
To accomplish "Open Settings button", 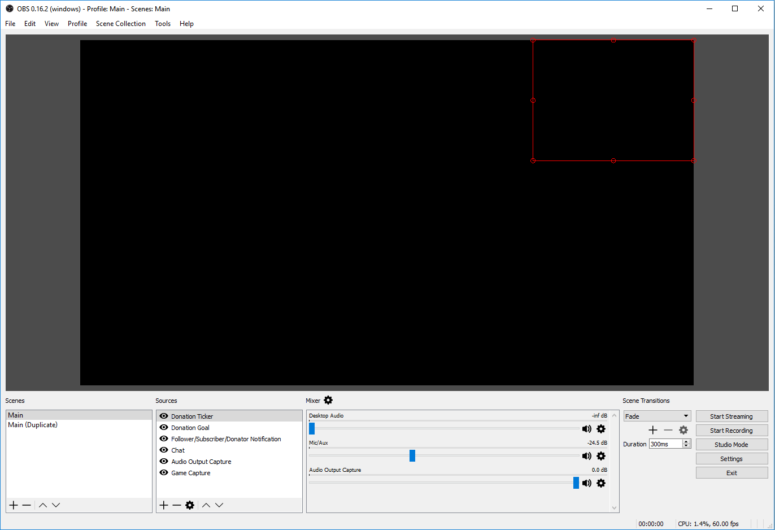I will (x=732, y=459).
